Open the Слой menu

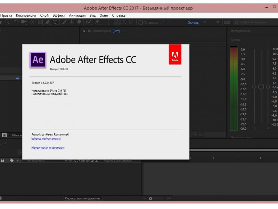tap(44, 15)
